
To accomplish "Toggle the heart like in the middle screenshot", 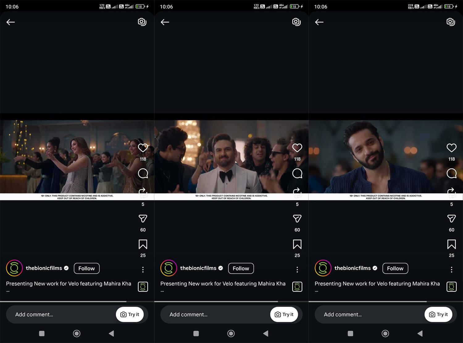I will [297, 148].
